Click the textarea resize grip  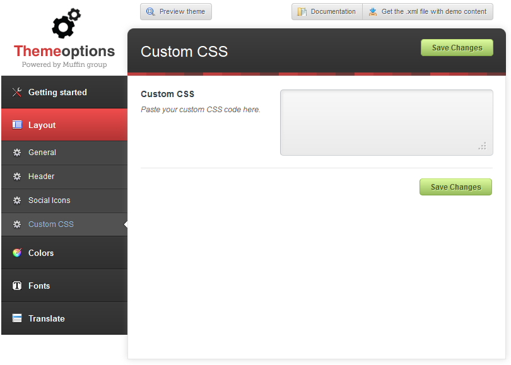pos(483,146)
